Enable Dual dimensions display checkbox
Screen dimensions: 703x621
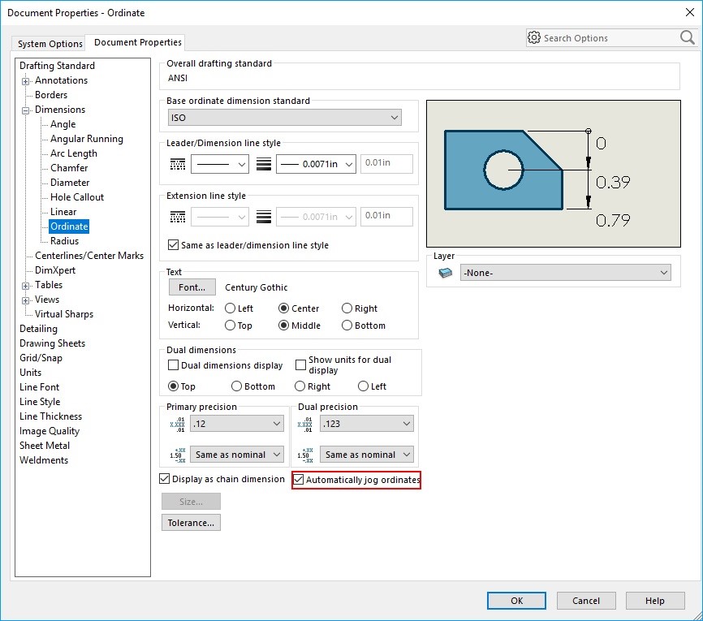click(173, 365)
